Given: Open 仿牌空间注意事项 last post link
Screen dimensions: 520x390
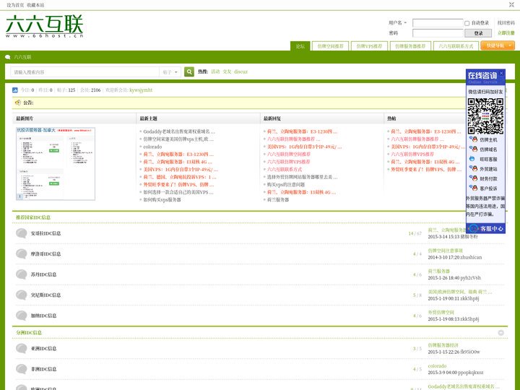Looking at the screenshot, I should 445,251.
